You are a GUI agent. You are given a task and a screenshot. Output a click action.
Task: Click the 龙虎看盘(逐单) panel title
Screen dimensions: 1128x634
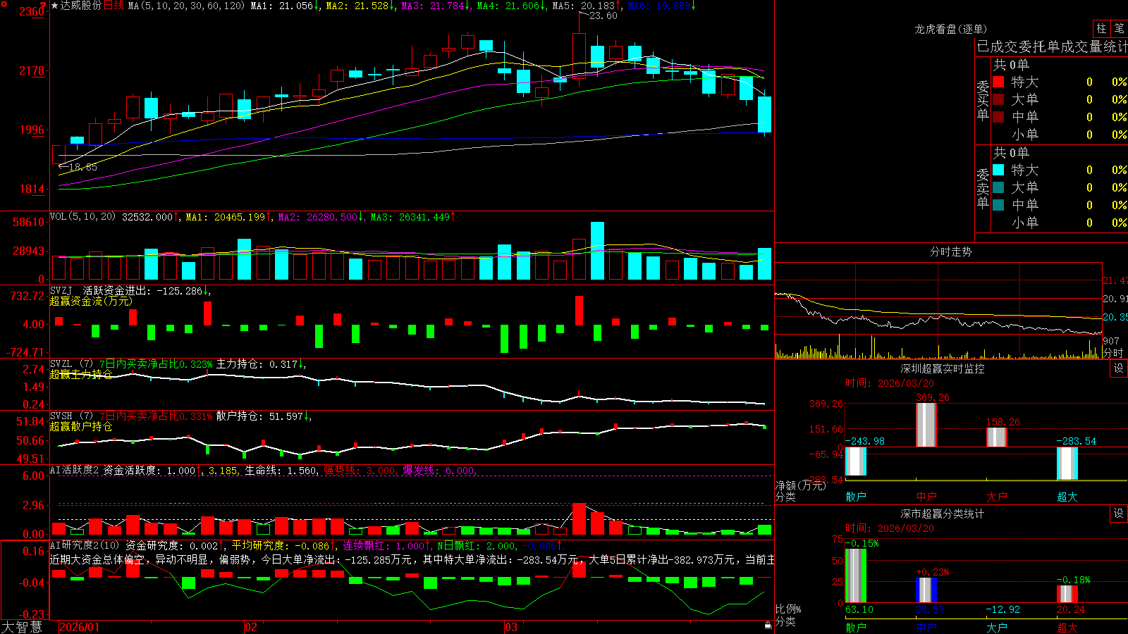[x=950, y=29]
